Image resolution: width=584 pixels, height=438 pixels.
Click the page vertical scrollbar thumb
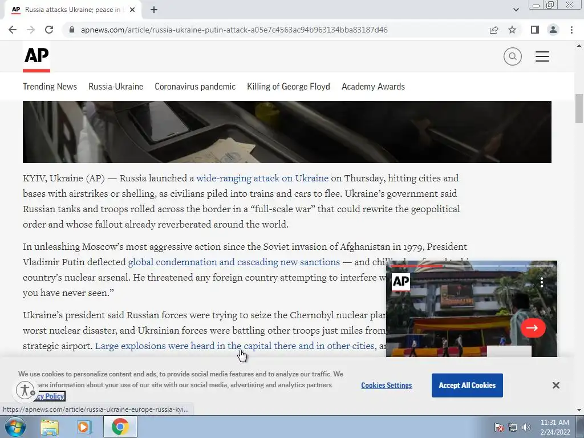click(x=579, y=108)
